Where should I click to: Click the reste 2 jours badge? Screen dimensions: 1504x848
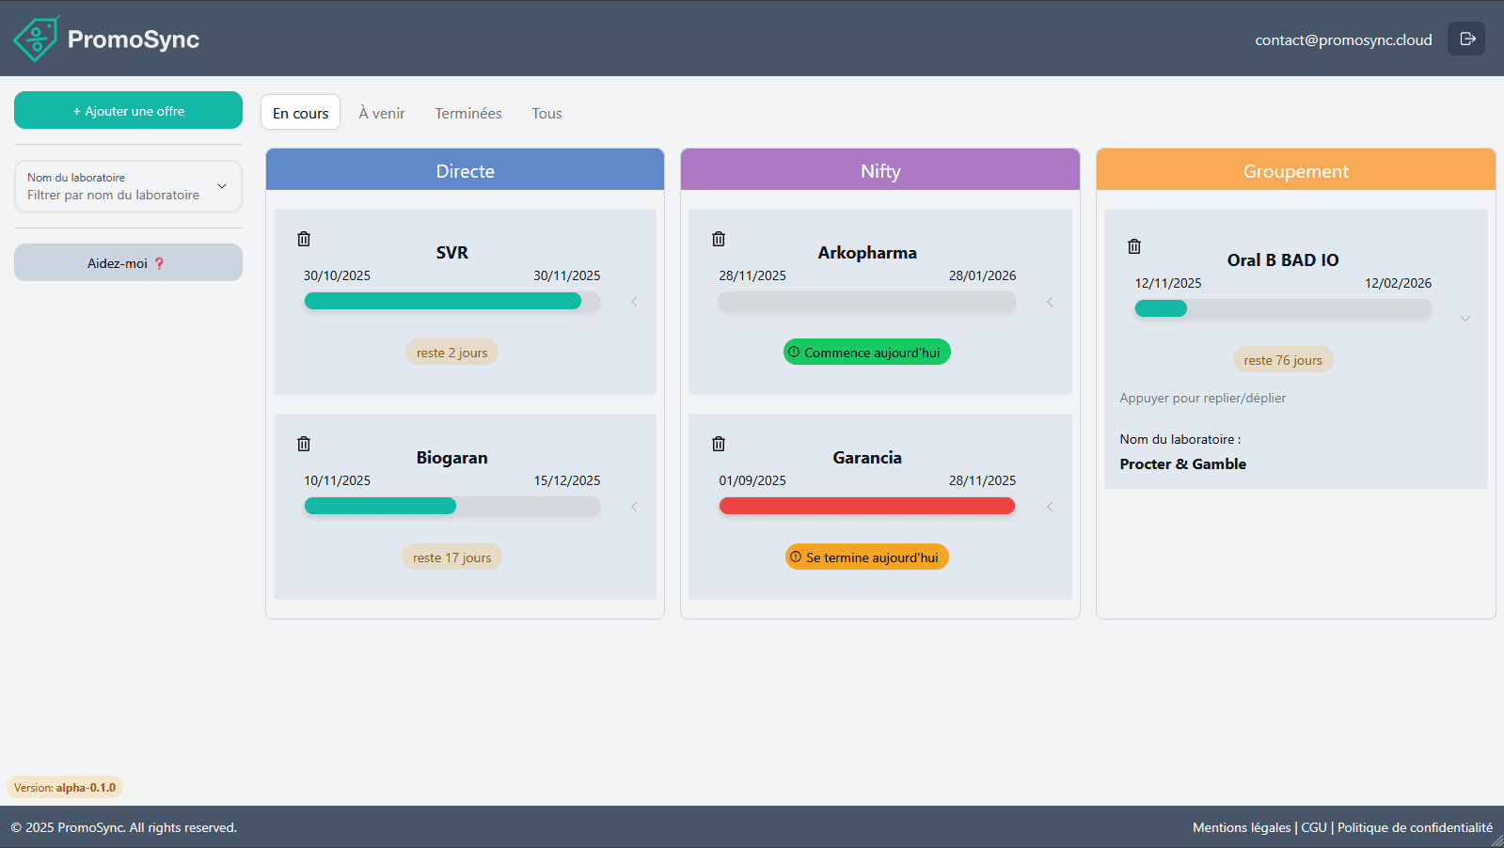click(451, 353)
